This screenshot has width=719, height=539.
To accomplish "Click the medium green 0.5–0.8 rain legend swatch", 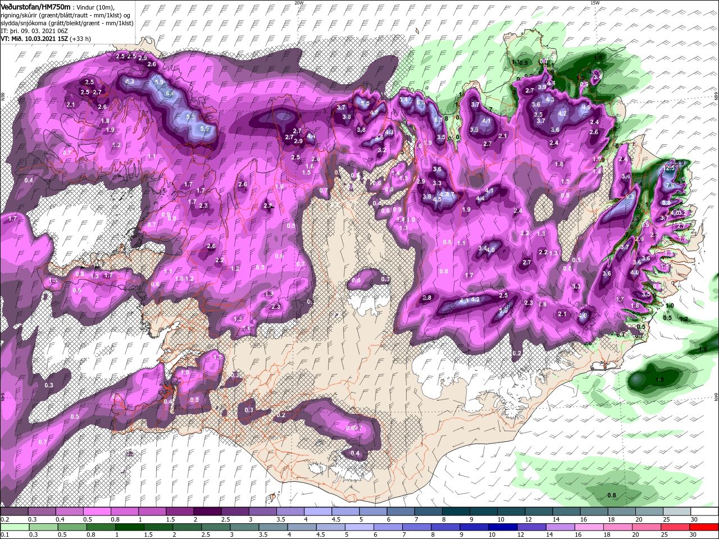I will click(71, 526).
